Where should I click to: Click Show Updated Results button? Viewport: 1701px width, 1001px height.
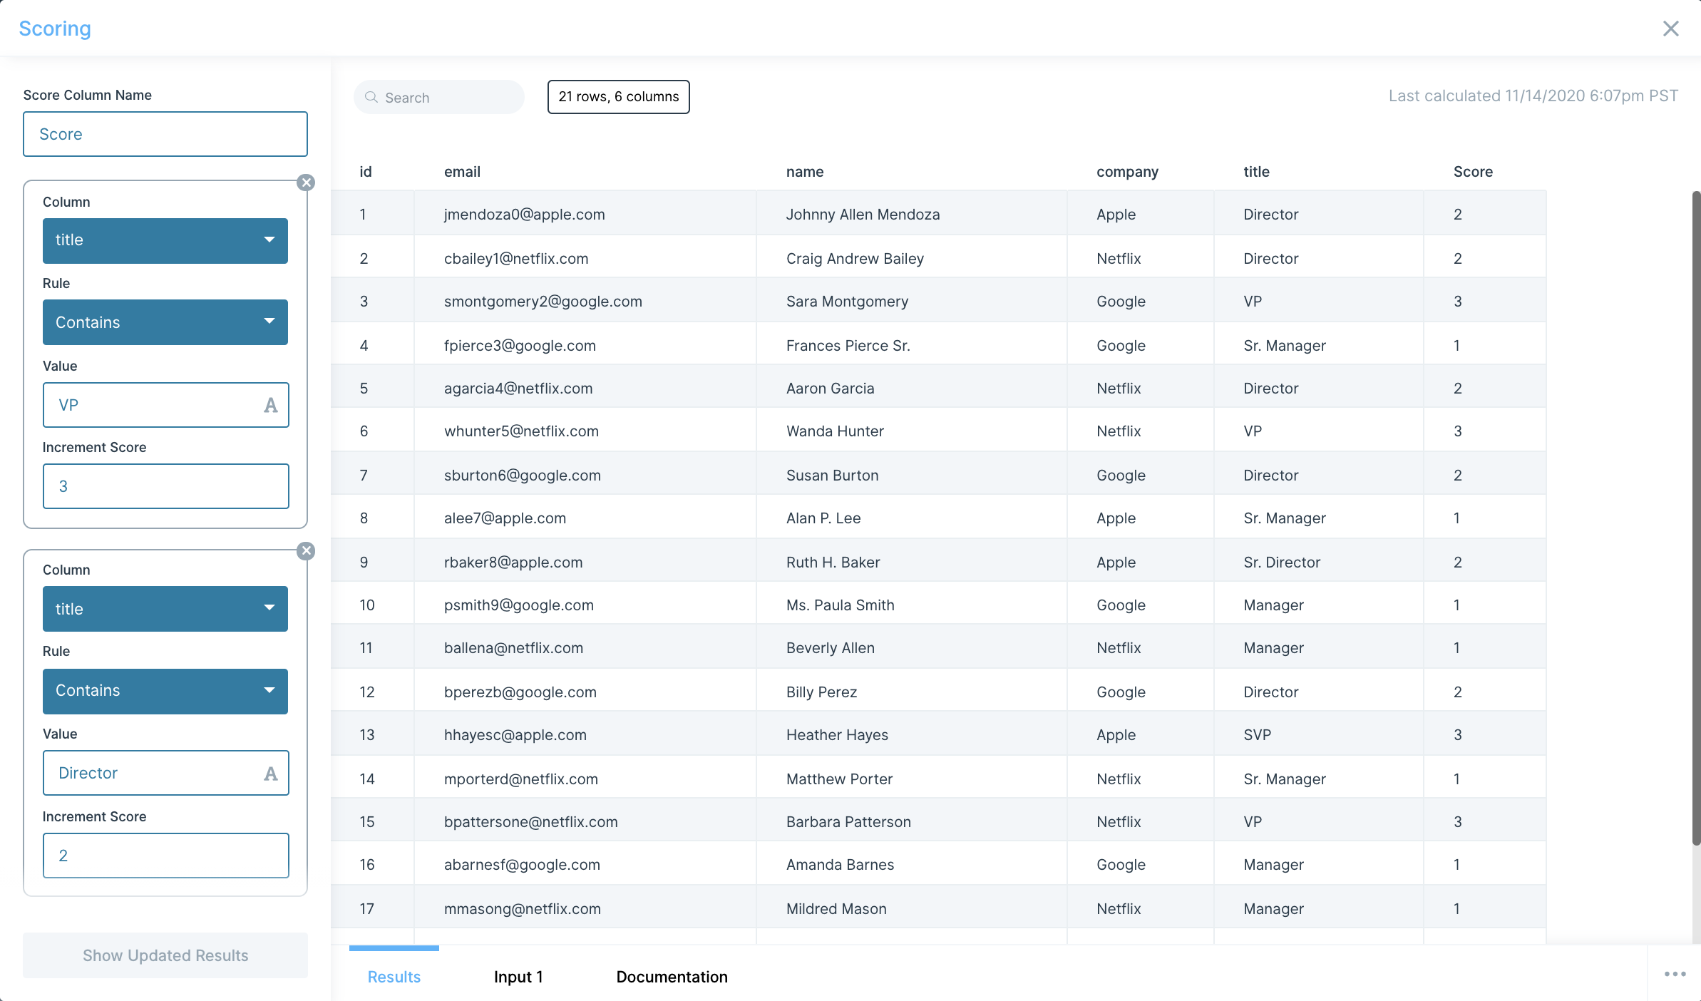click(165, 955)
